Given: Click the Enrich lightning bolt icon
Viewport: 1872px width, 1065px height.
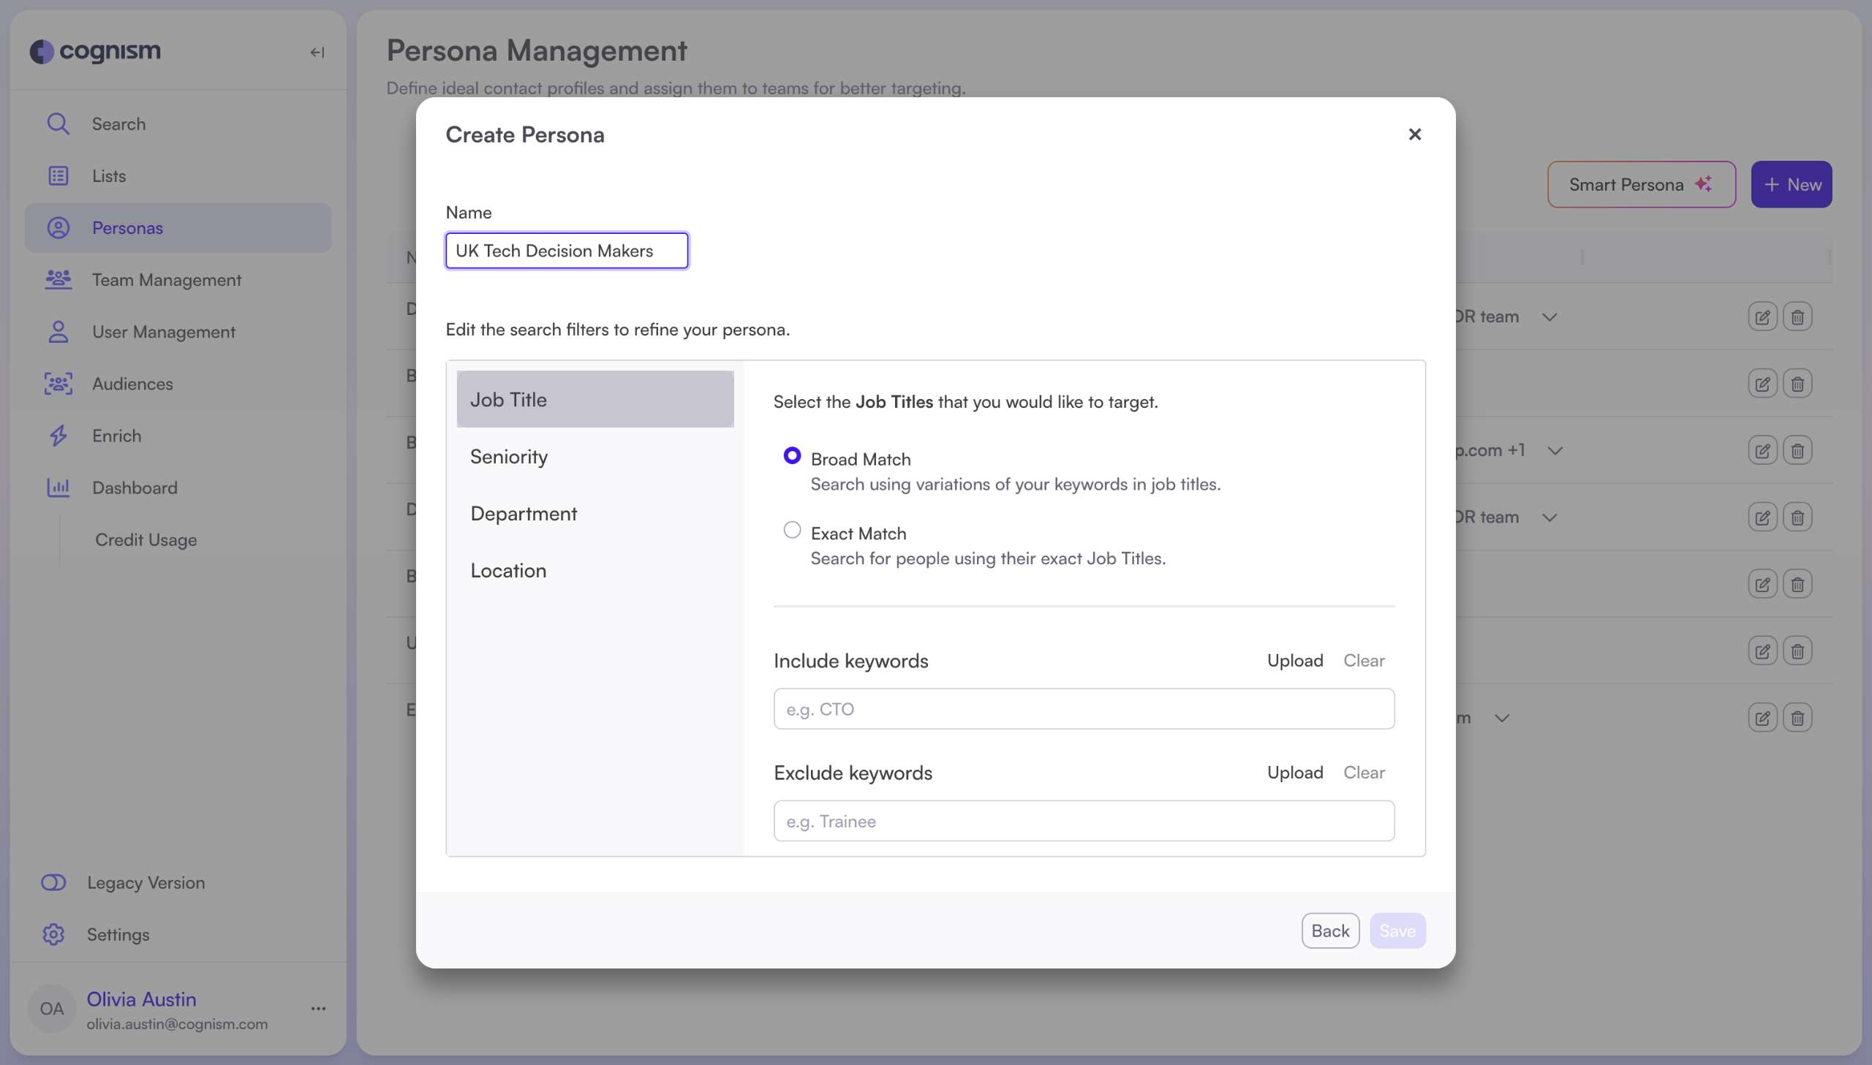Looking at the screenshot, I should [58, 435].
